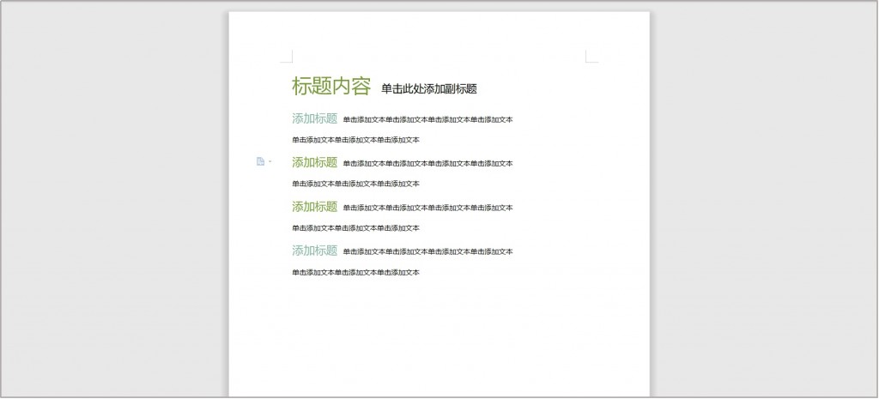Viewport: 879px width, 399px height.
Task: Click the third 添加标题 heading in green
Action: (x=314, y=207)
